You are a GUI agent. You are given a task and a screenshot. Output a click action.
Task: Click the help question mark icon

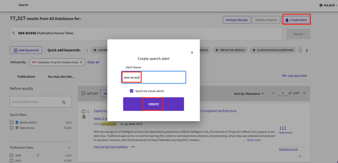point(300,157)
